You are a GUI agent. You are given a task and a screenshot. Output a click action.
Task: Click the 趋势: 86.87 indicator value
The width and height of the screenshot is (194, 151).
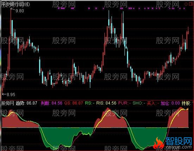click(x=26, y=103)
